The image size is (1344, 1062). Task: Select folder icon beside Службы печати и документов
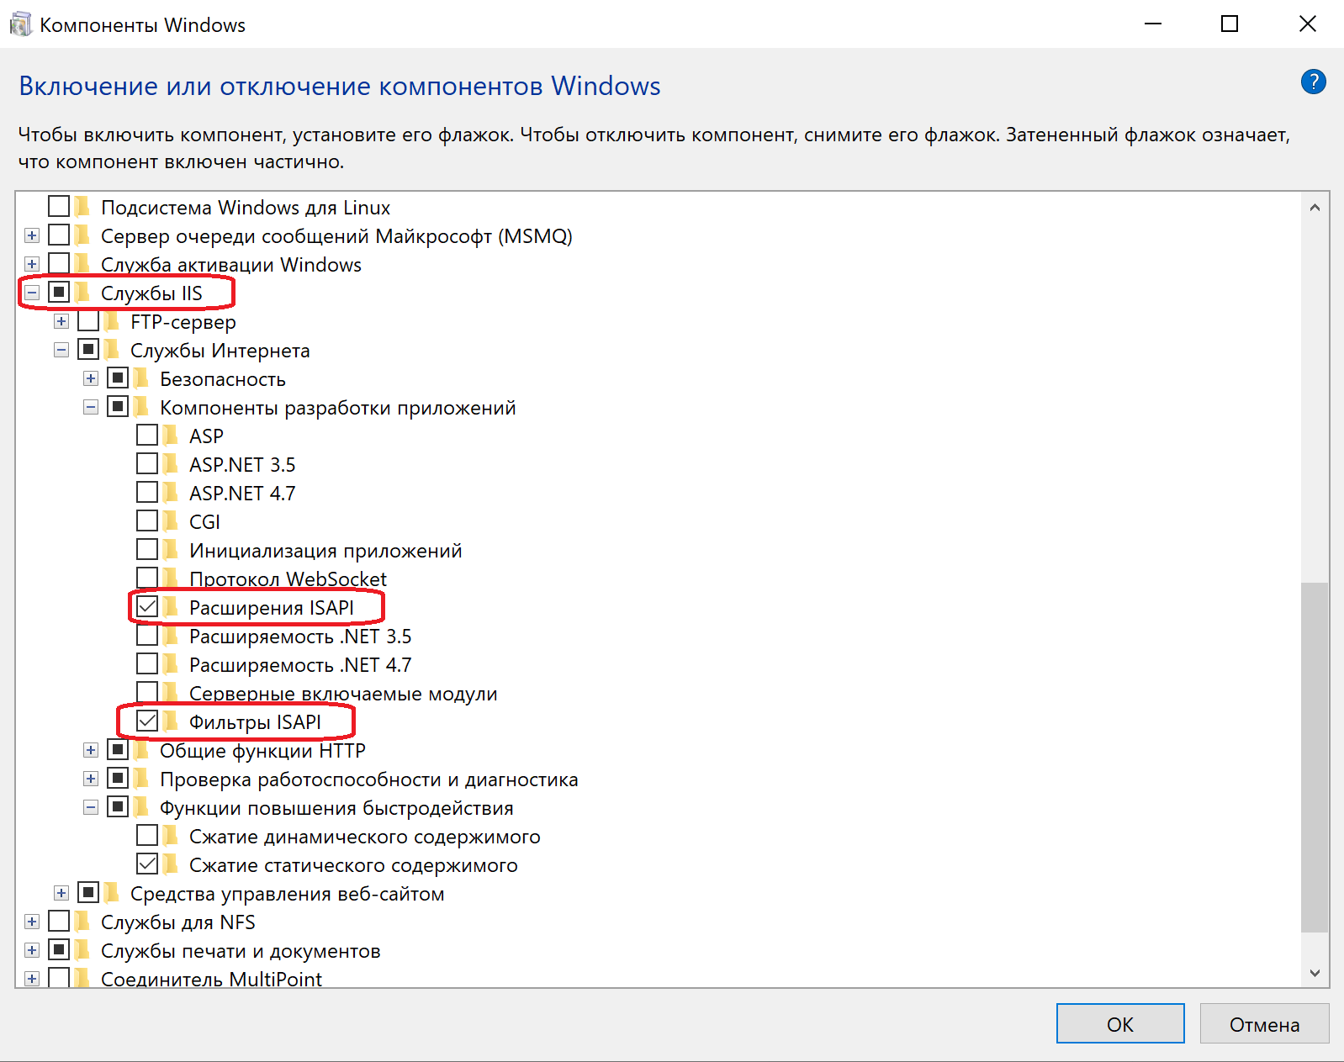point(82,951)
